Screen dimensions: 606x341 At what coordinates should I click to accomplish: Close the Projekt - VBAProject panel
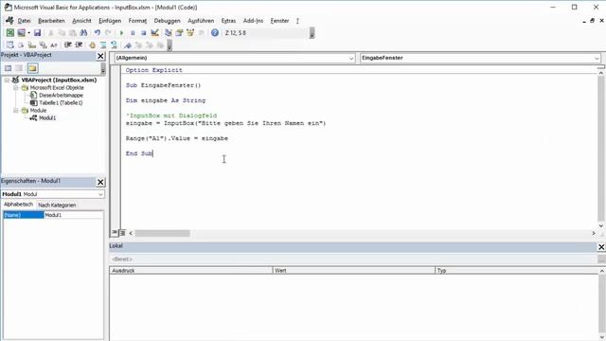pyautogui.click(x=100, y=56)
